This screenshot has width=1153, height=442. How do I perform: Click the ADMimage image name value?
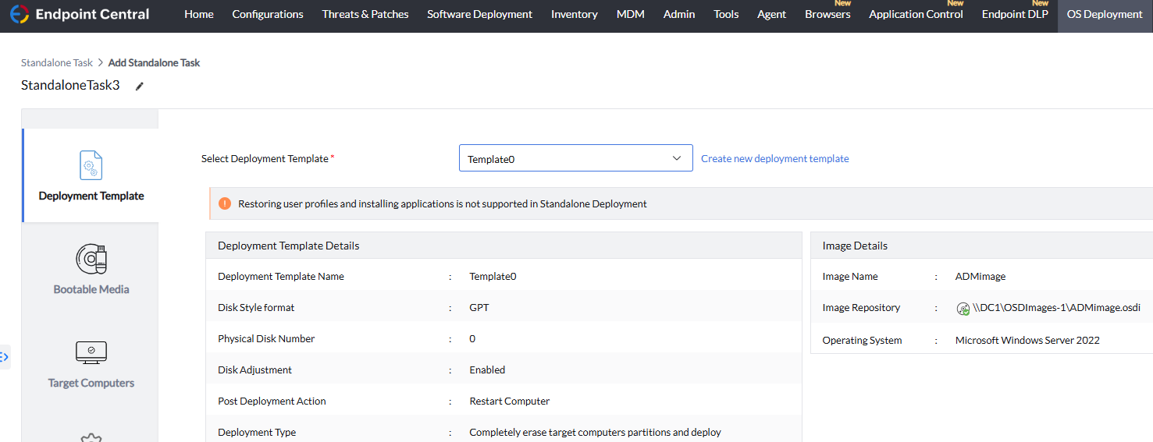click(980, 276)
